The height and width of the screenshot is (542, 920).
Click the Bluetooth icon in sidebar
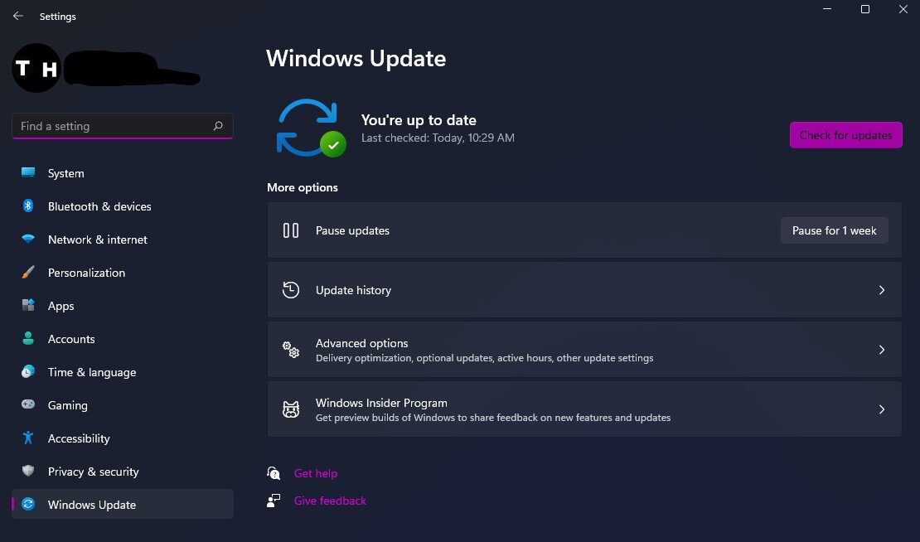point(28,206)
